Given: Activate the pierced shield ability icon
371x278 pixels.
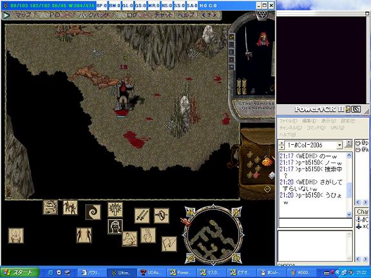Looking at the screenshot, I should click(x=162, y=216).
